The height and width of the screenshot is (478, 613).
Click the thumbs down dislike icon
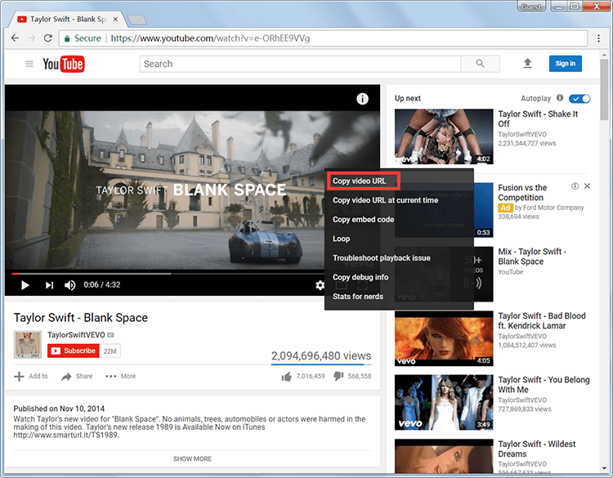point(338,377)
